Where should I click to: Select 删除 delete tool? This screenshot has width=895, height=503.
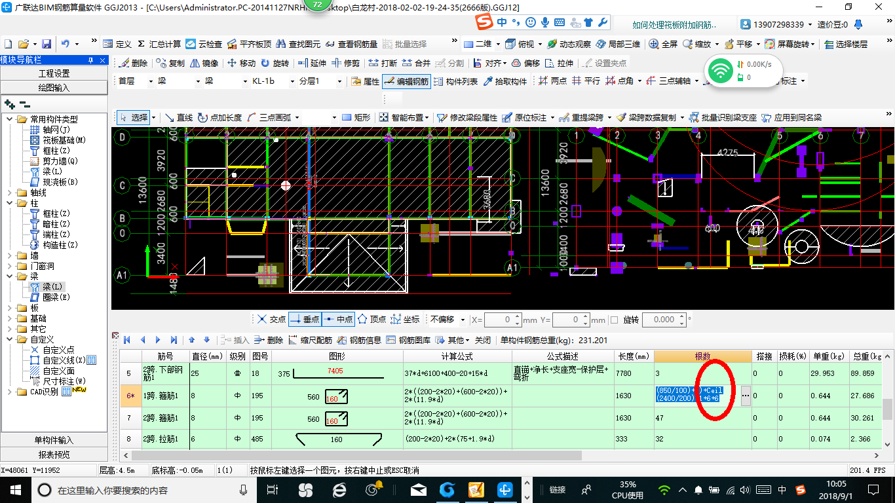pyautogui.click(x=133, y=63)
